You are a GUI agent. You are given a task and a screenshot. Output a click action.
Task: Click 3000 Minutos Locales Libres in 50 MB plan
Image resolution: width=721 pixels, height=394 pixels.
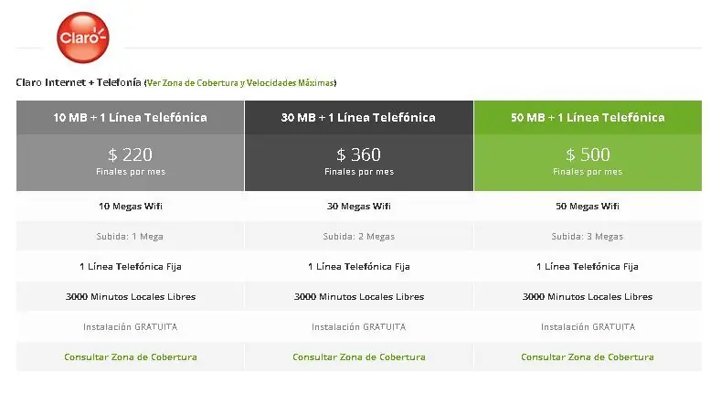[x=588, y=297]
